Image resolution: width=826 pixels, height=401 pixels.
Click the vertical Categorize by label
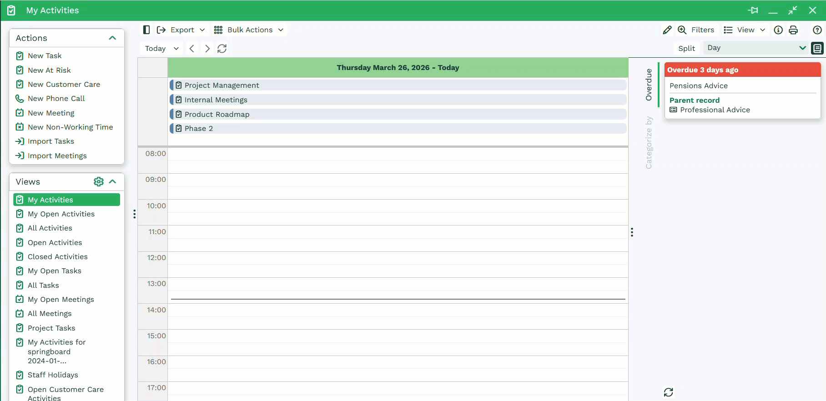649,142
